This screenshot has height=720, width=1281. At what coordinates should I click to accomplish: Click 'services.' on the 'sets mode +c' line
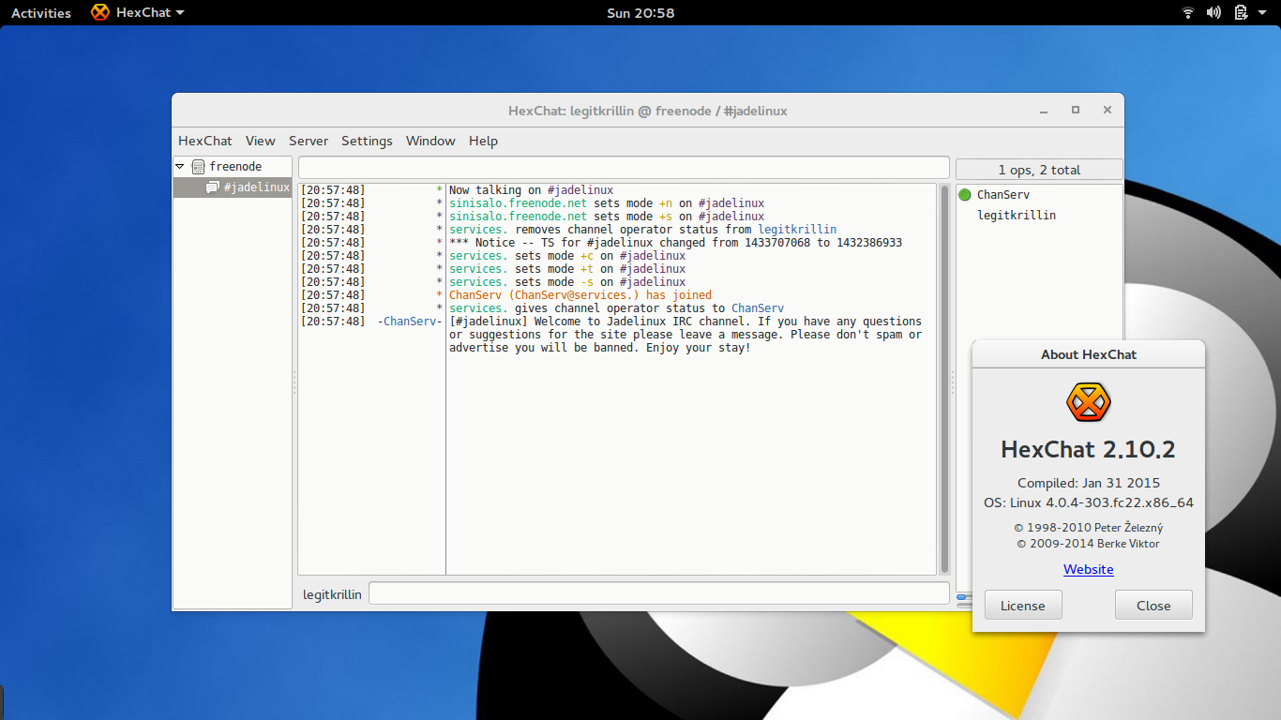478,256
